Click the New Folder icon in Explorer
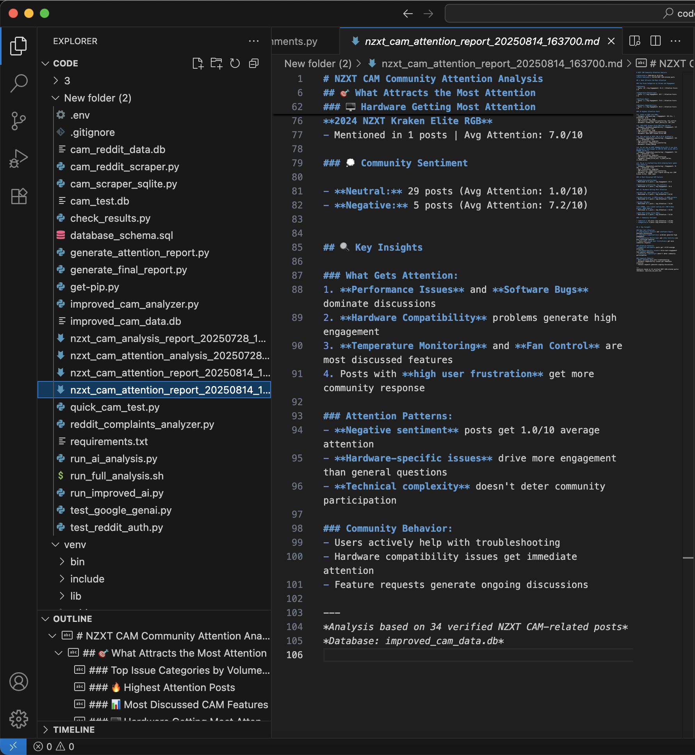The width and height of the screenshot is (695, 755). (216, 63)
